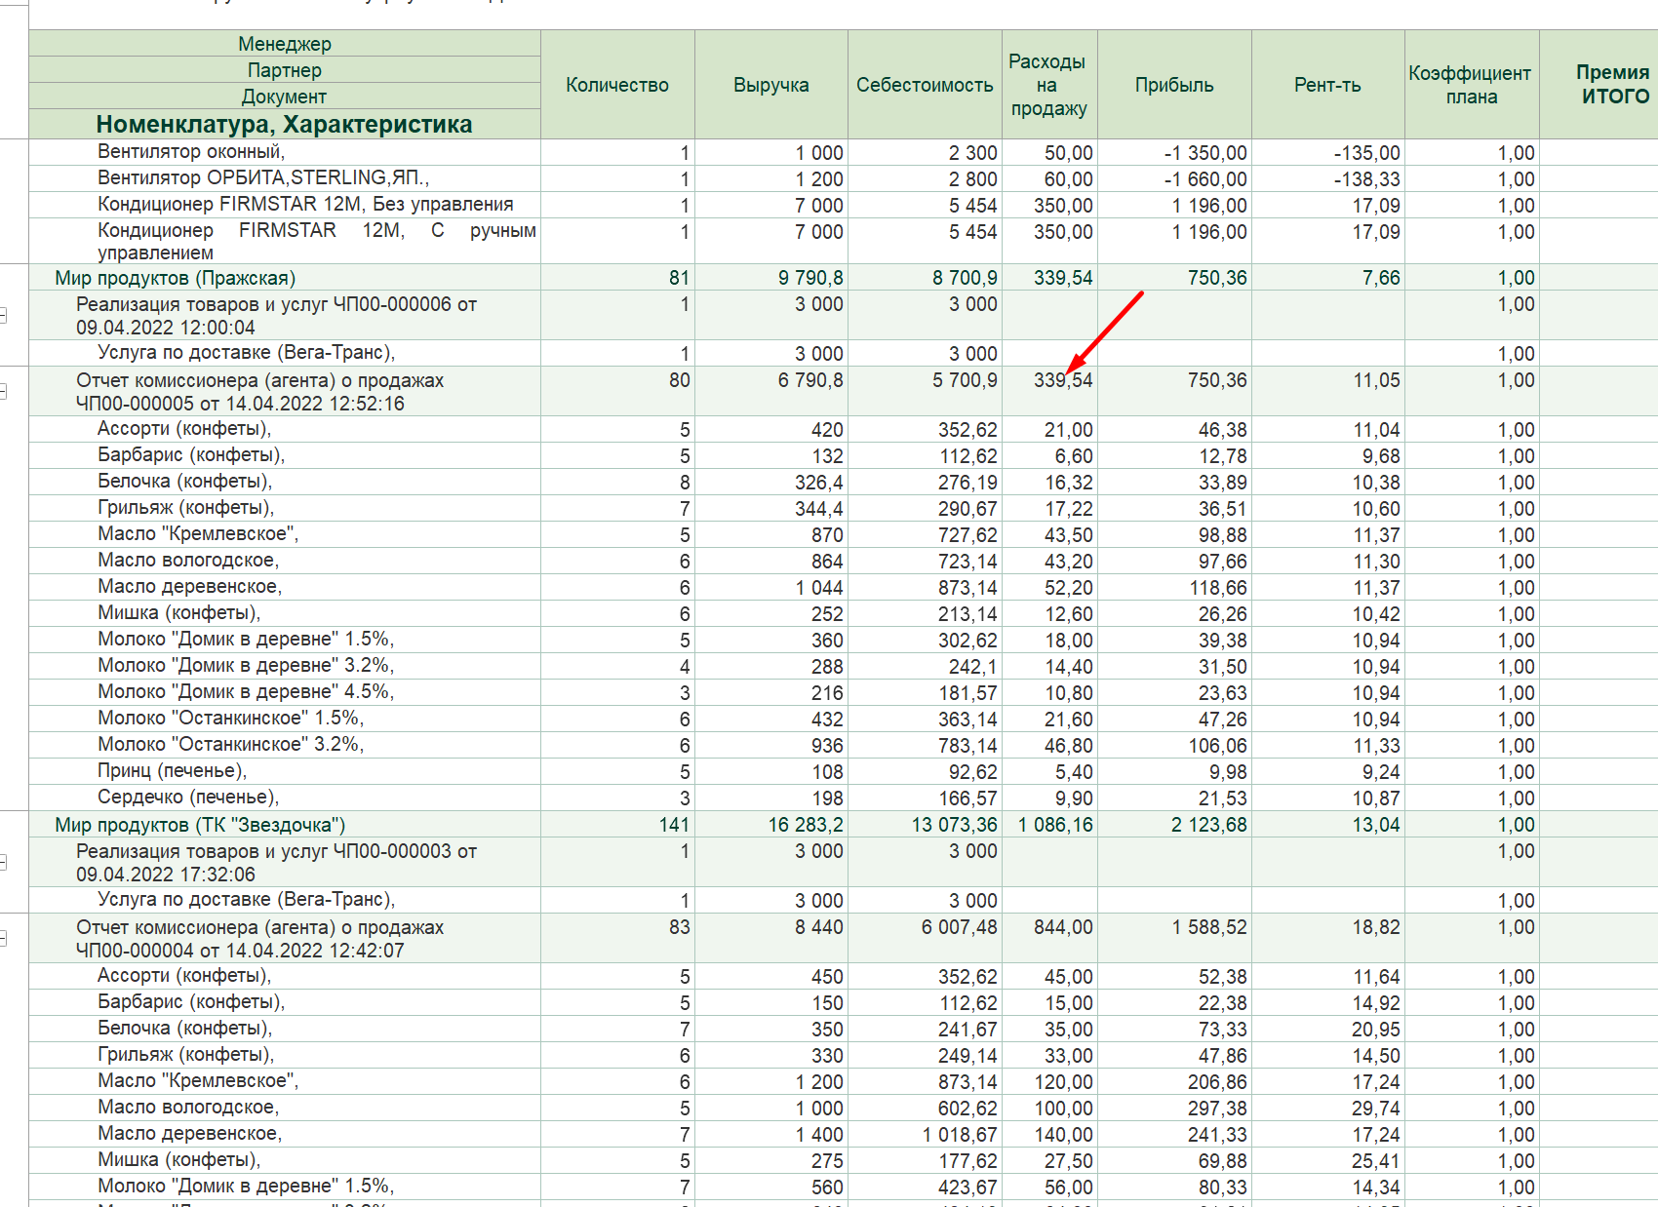Click the Менеджер grouping header
The height and width of the screenshot is (1207, 1658).
(285, 44)
